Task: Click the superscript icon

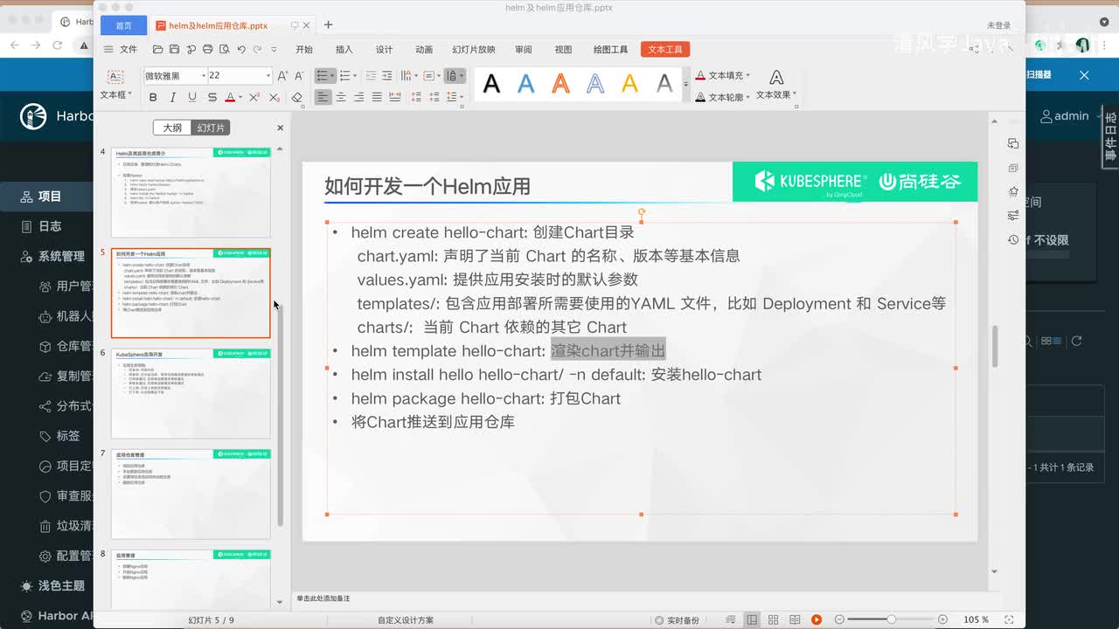Action: (x=254, y=98)
